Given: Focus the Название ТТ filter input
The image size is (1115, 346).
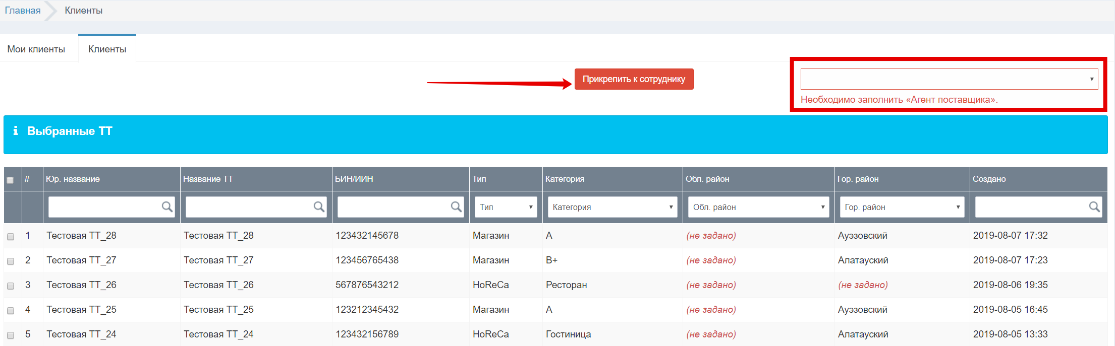Looking at the screenshot, I should [x=256, y=207].
